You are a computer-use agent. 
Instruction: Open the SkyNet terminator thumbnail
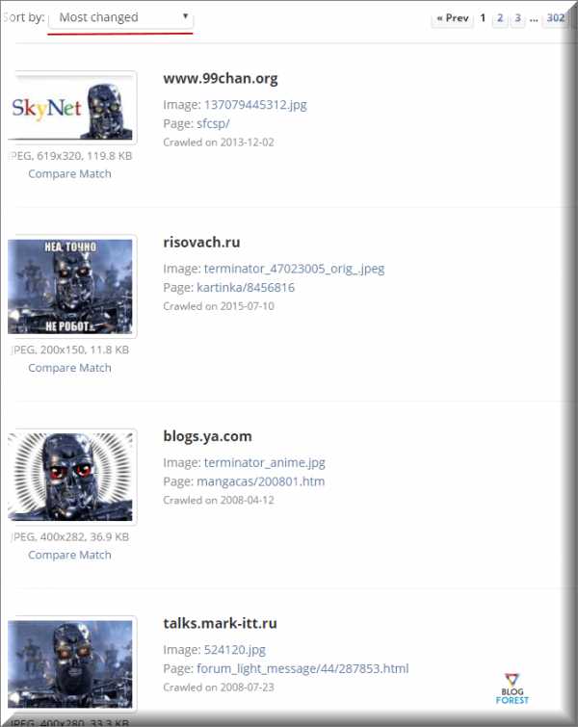click(x=72, y=107)
